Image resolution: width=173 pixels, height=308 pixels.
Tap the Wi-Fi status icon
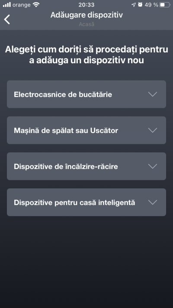[x=36, y=5]
